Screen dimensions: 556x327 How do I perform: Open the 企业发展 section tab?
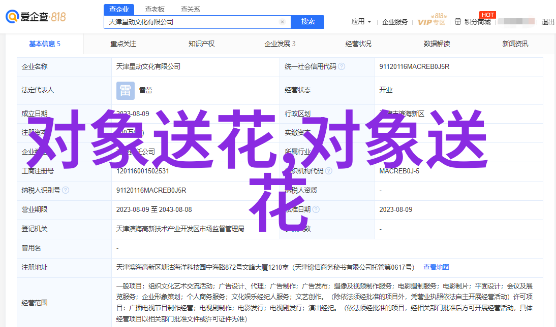point(280,44)
